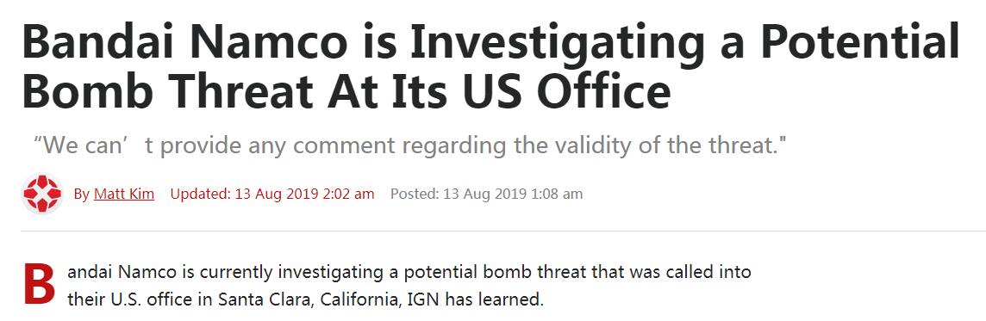Click the time '1:08 am' in posted stamp
The width and height of the screenshot is (986, 321).
(557, 194)
